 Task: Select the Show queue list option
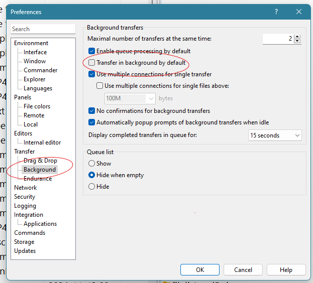pos(92,164)
